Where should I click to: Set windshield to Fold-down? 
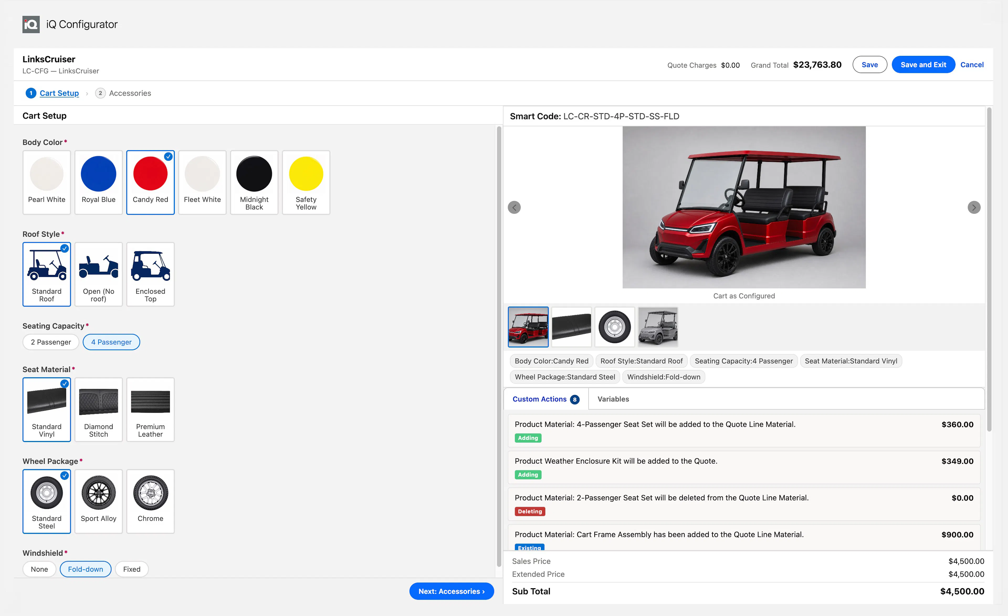[x=86, y=569]
